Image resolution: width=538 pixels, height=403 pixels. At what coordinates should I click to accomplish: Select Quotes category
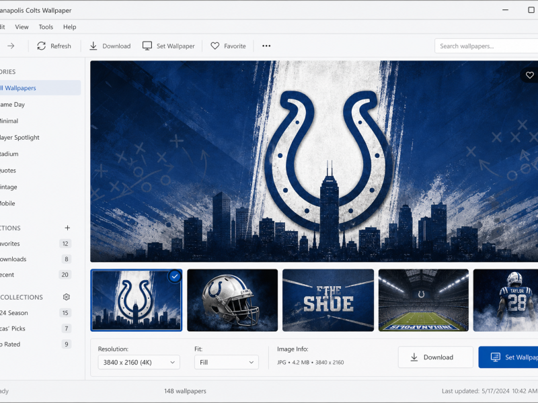40,171
